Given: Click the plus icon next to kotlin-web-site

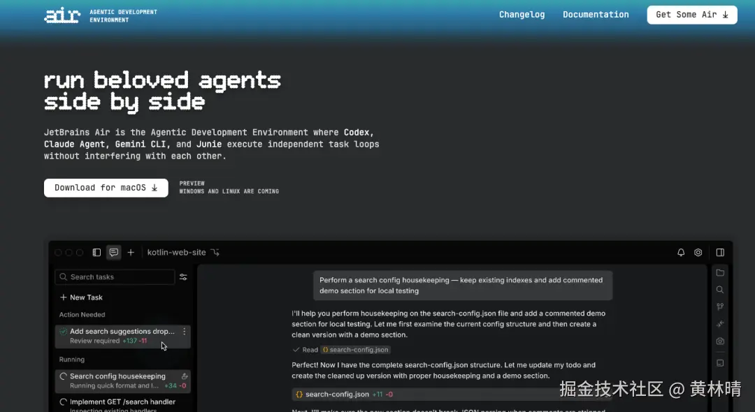Looking at the screenshot, I should 131,252.
